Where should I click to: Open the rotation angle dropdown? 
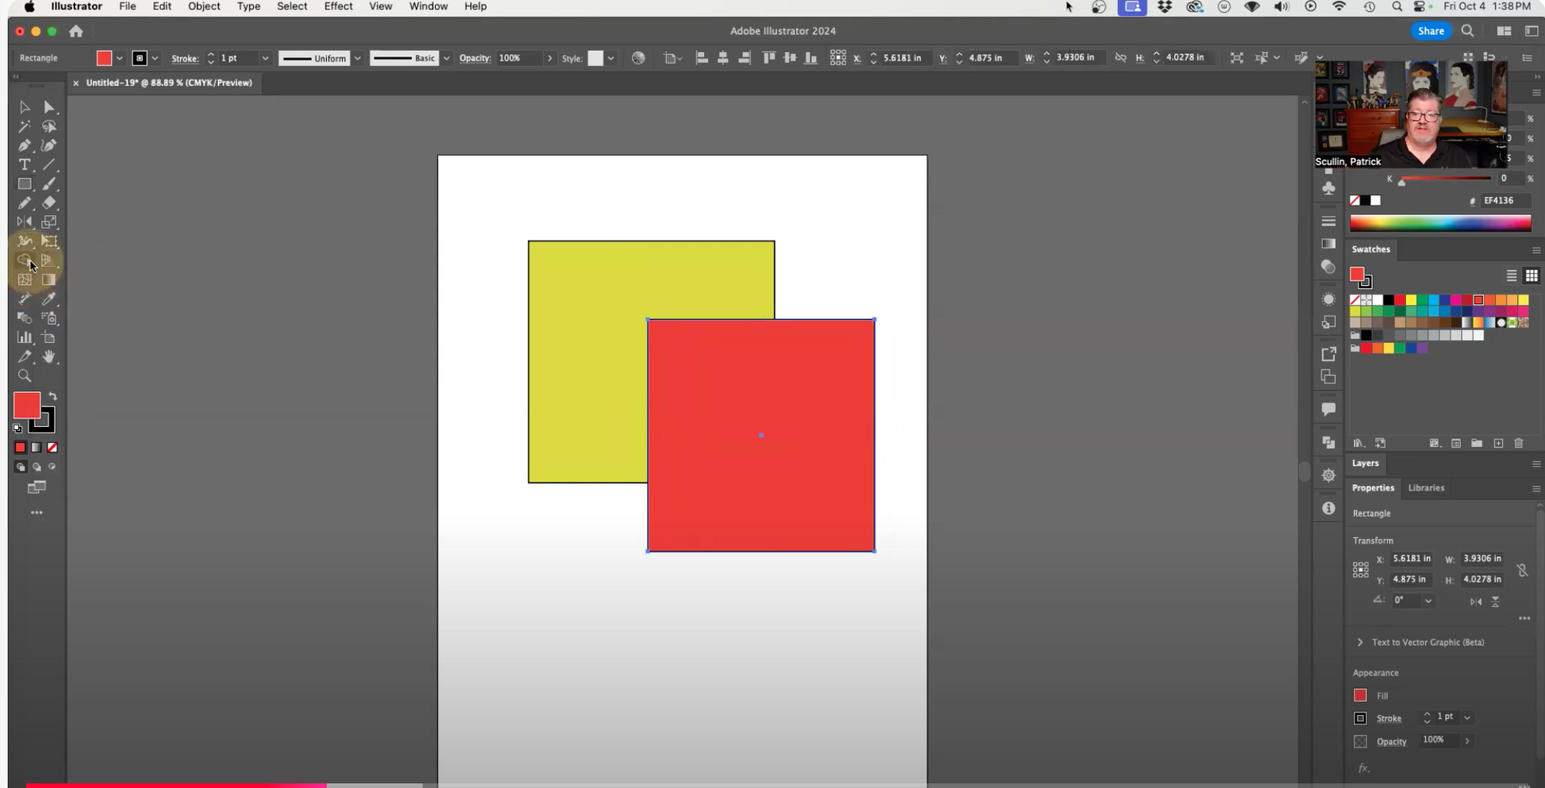tap(1428, 601)
